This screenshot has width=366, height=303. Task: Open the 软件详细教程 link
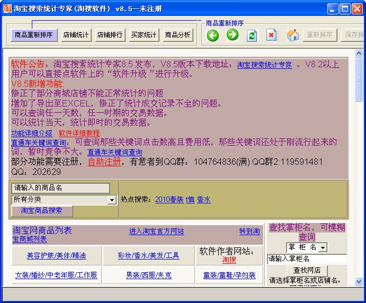coord(79,133)
